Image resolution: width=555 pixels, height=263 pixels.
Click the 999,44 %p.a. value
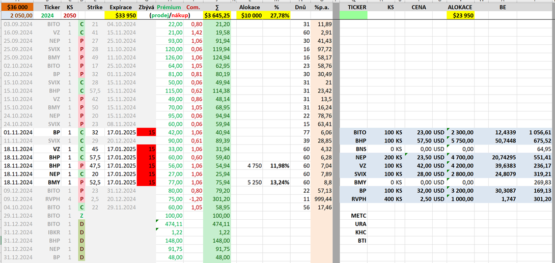(x=323, y=199)
